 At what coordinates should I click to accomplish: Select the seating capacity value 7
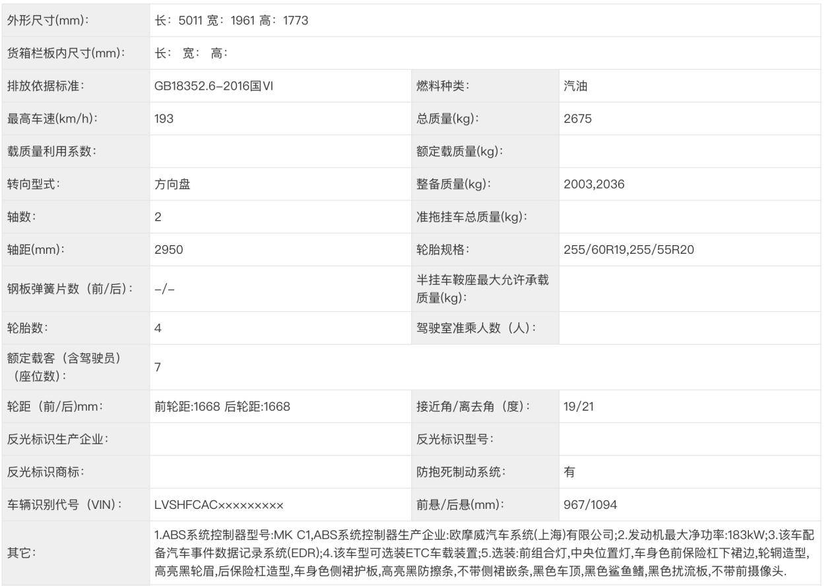point(158,366)
